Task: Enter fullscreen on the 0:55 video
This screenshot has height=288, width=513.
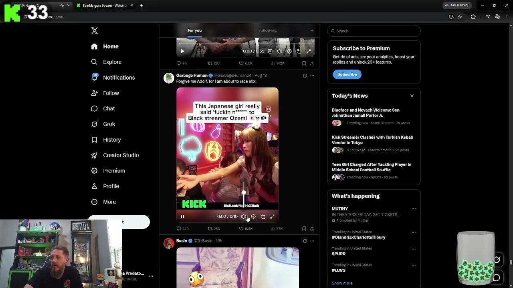Action: [x=309, y=51]
